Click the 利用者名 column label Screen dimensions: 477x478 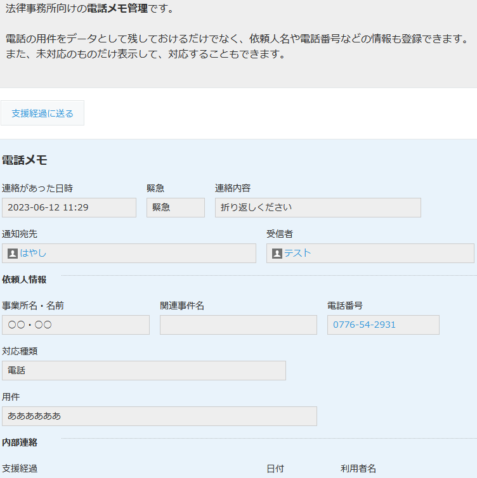coord(358,468)
